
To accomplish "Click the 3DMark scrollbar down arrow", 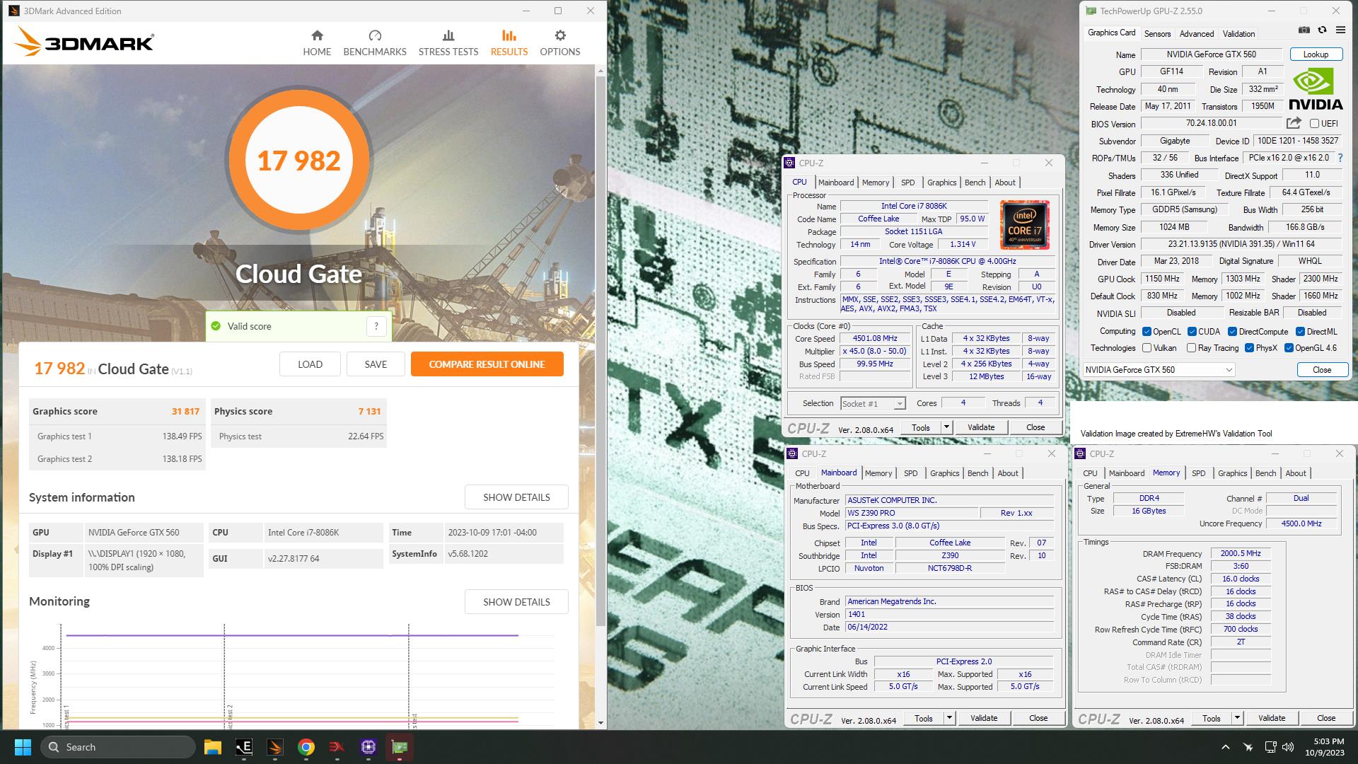I will click(600, 722).
